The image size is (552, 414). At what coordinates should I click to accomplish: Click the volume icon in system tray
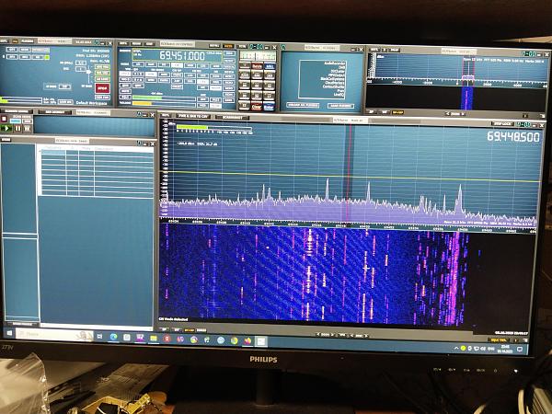click(484, 349)
